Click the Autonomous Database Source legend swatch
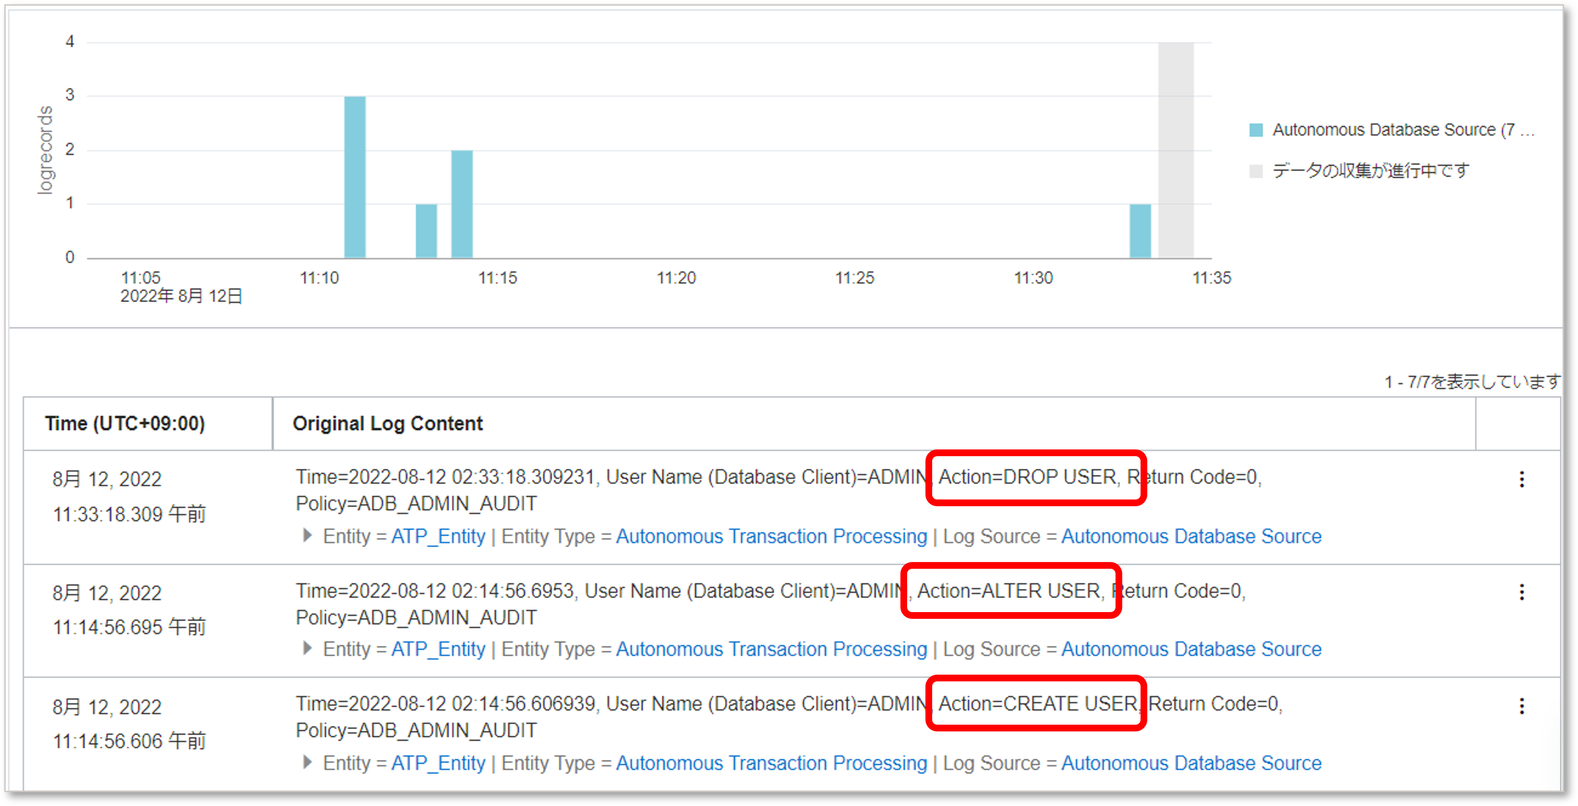This screenshot has height=806, width=1578. tap(1256, 130)
